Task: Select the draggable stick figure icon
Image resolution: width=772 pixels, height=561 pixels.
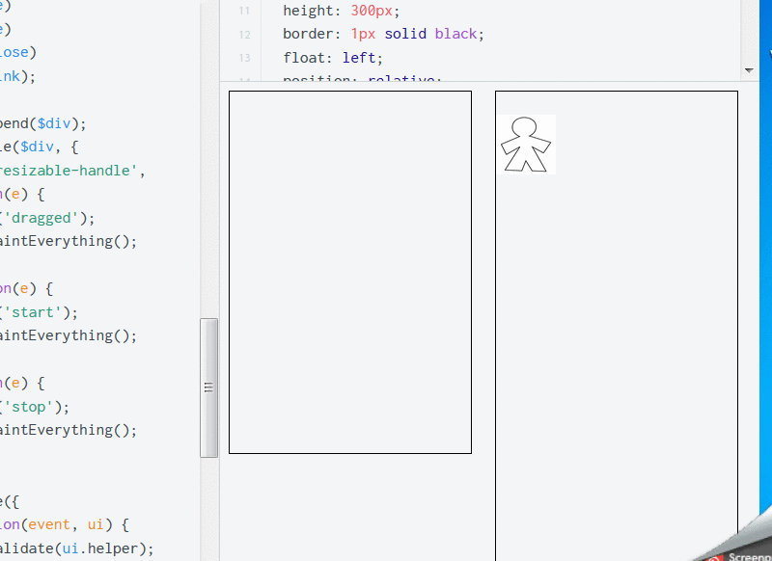Action: click(527, 144)
